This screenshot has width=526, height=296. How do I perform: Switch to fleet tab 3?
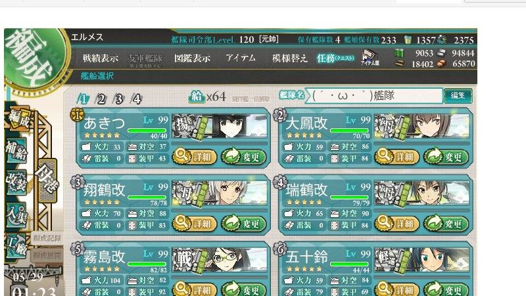118,99
